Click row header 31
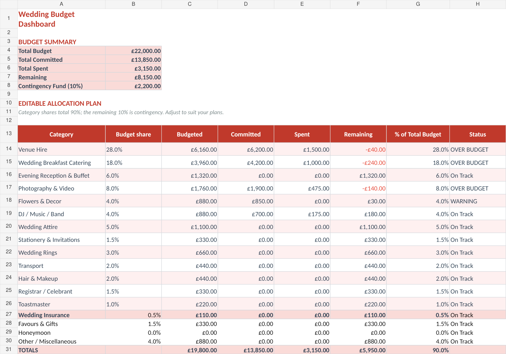506x354 pixels. click(x=9, y=349)
